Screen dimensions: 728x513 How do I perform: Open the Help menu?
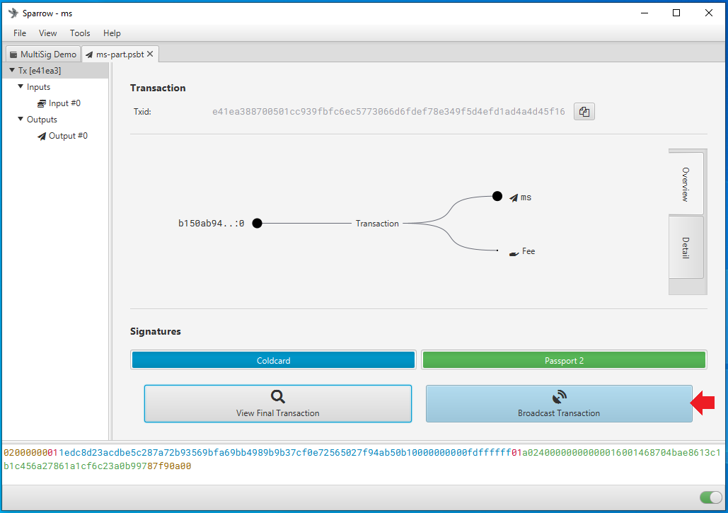point(112,33)
